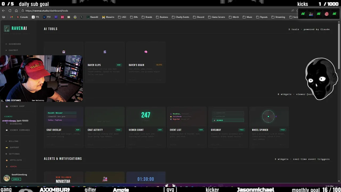Expand the UGC bookmark folder
The image size is (341, 192).
tap(122, 17)
